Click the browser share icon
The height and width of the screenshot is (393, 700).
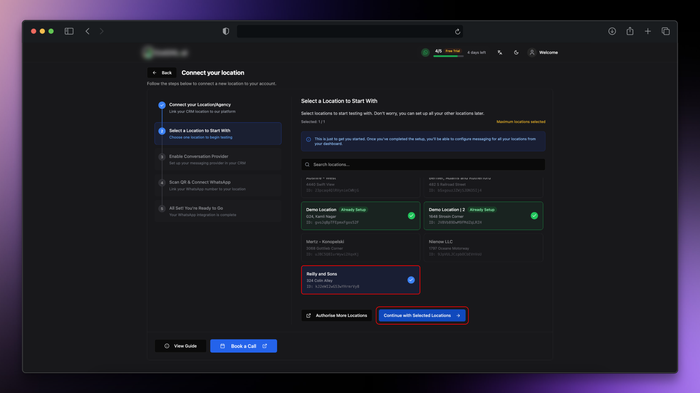coord(630,31)
